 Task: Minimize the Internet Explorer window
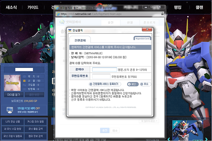tap(146, 7)
